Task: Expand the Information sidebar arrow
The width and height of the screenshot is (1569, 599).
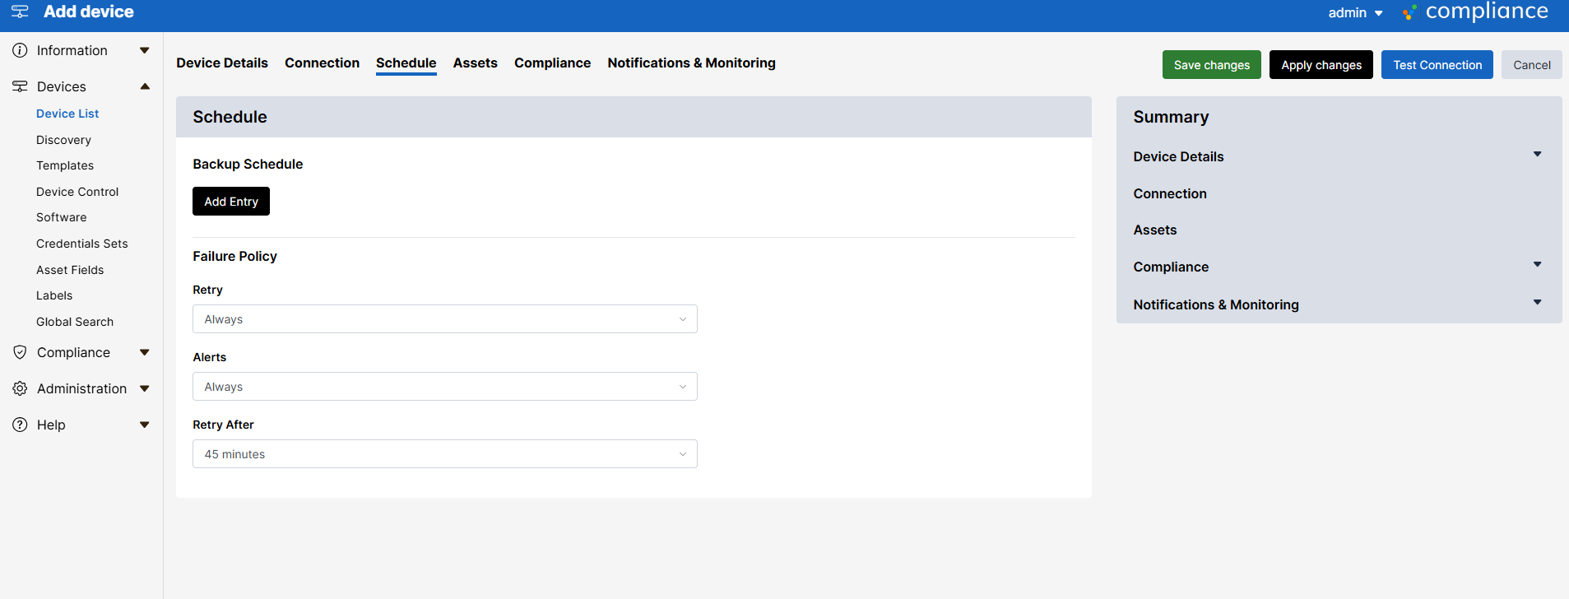Action: [x=145, y=50]
